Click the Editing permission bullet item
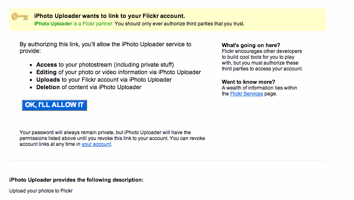This screenshot has height=200, width=354. coord(118,72)
